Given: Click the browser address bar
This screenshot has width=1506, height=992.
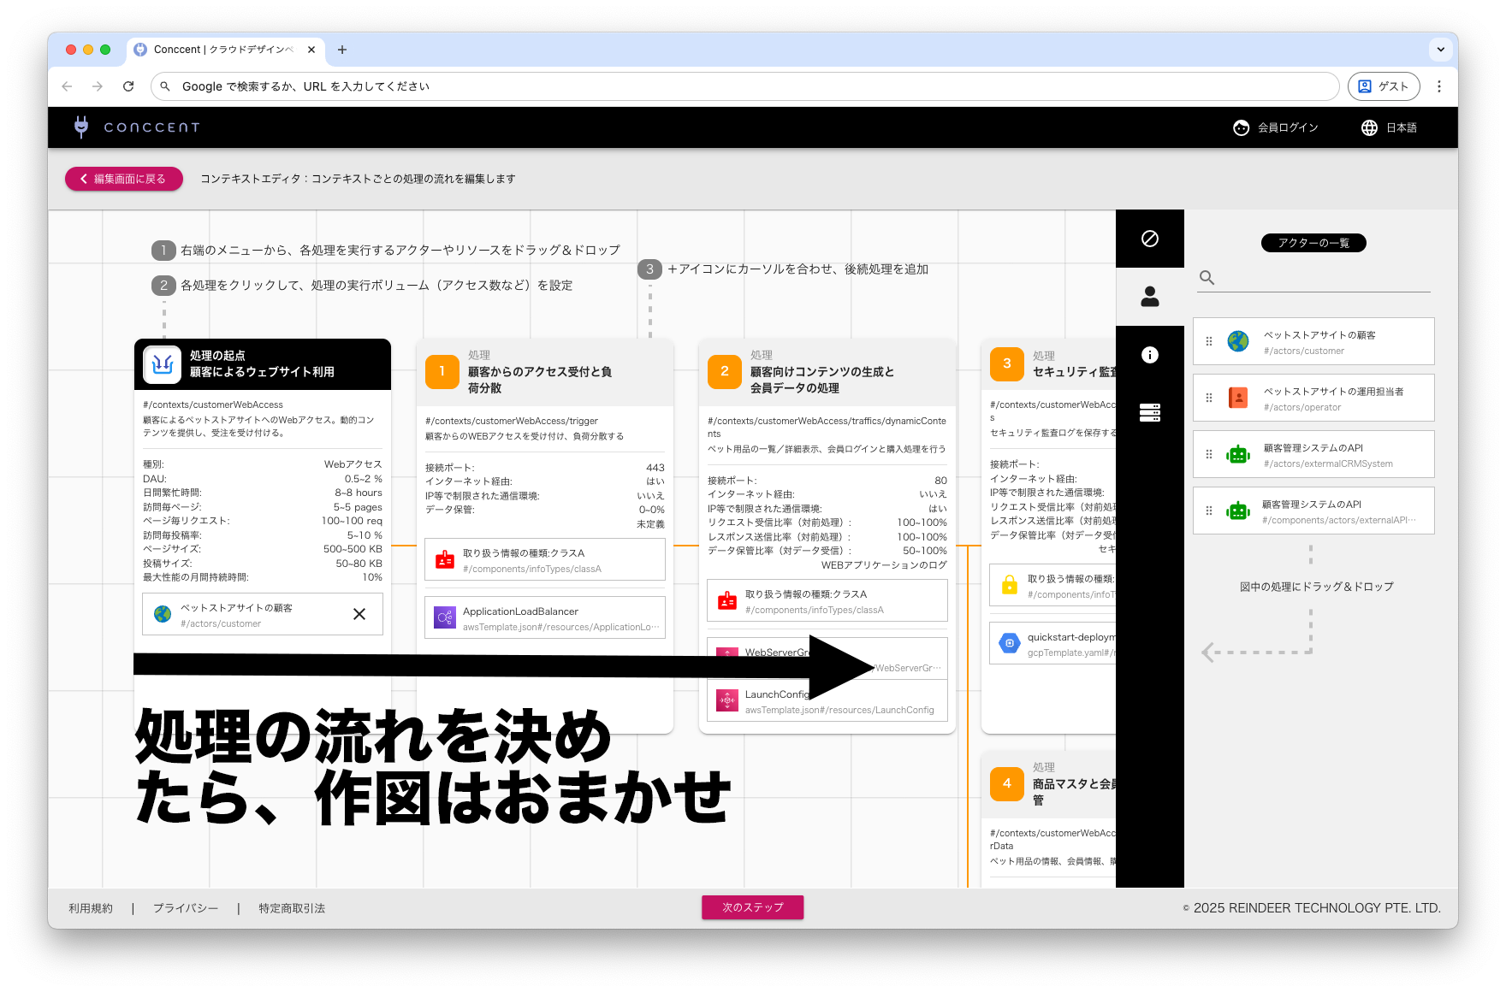Looking at the screenshot, I should coord(744,86).
